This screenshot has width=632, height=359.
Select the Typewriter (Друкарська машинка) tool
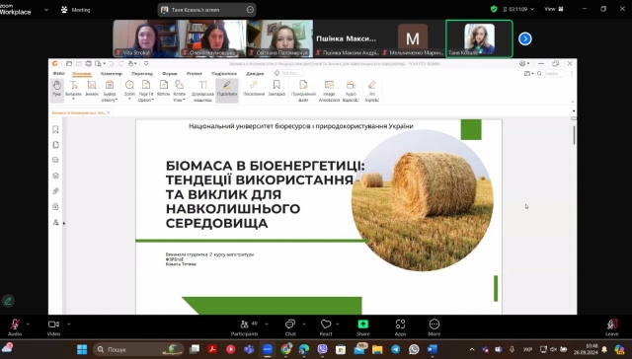(202, 91)
